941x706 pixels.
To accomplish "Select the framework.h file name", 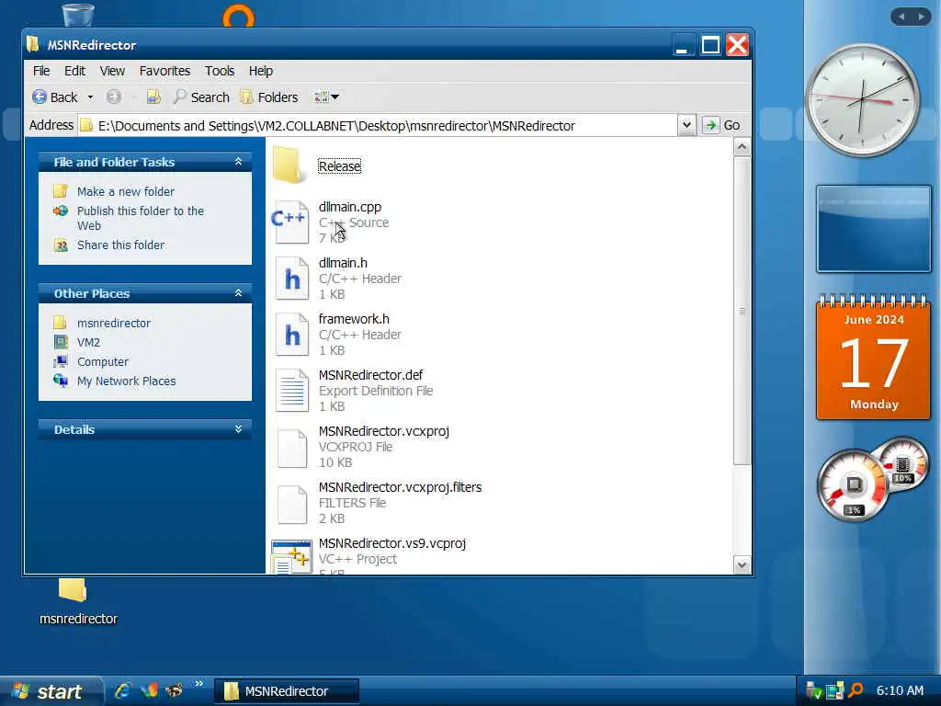I will click(x=354, y=319).
